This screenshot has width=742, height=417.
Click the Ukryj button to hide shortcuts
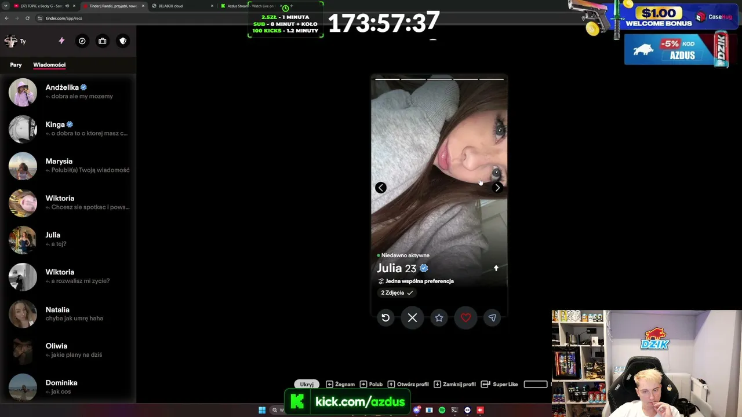(307, 384)
